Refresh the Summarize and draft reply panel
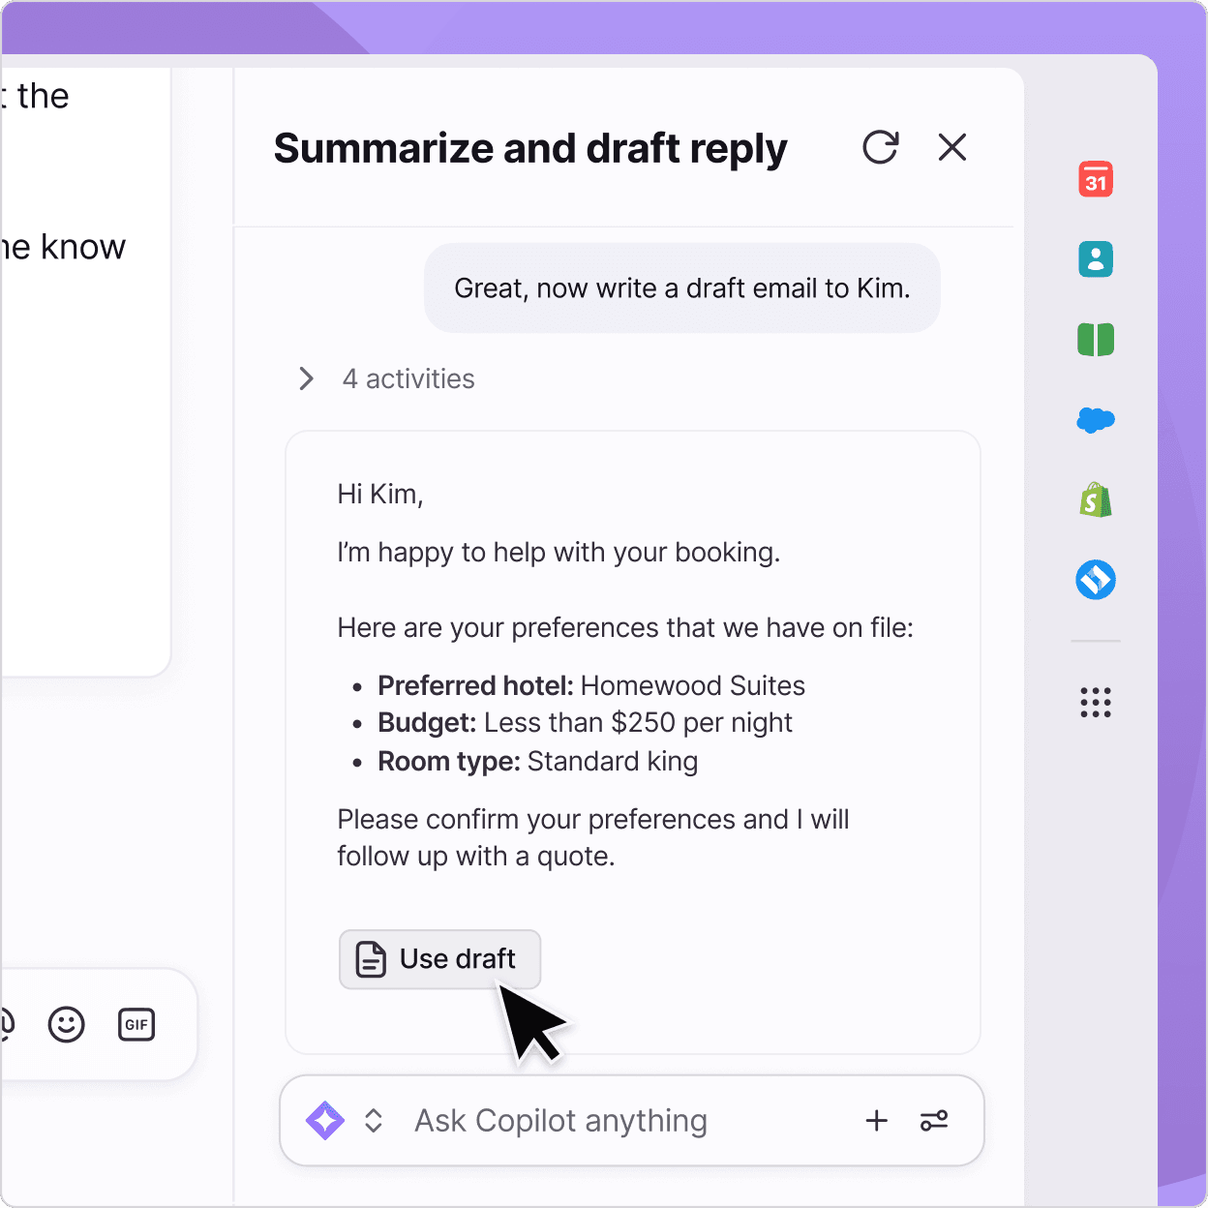Viewport: 1208px width, 1208px height. (x=881, y=147)
